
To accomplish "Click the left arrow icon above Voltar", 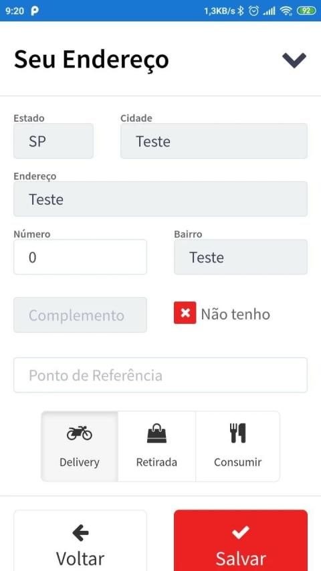I will coord(80,534).
